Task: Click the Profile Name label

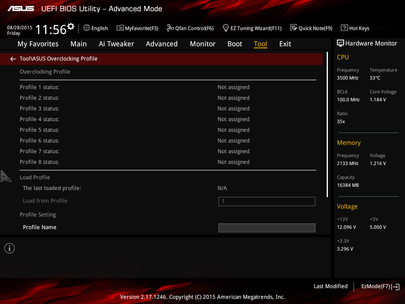Action: tap(40, 227)
